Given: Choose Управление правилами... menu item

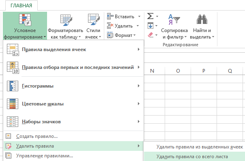Looking at the screenshot, I should (x=73, y=156).
